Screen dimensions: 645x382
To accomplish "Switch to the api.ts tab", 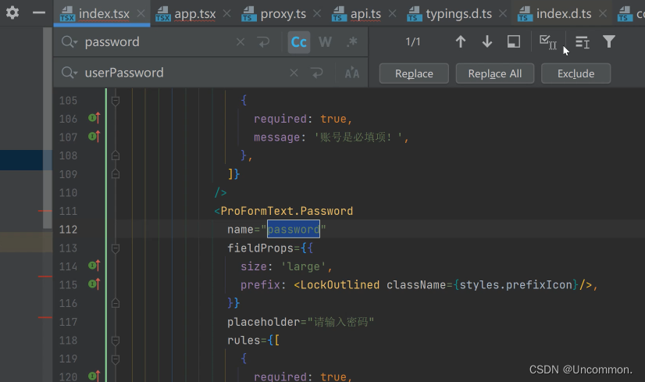I will (365, 13).
